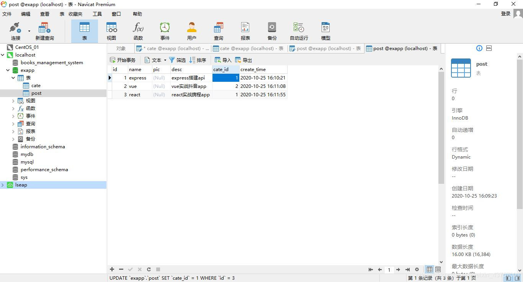The height and width of the screenshot is (282, 523).
Task: Switch to the second cate @exapp tab
Action: tap(248, 49)
